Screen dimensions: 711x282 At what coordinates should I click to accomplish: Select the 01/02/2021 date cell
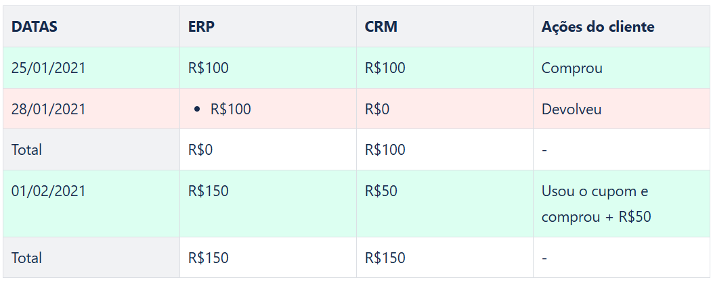click(91, 204)
